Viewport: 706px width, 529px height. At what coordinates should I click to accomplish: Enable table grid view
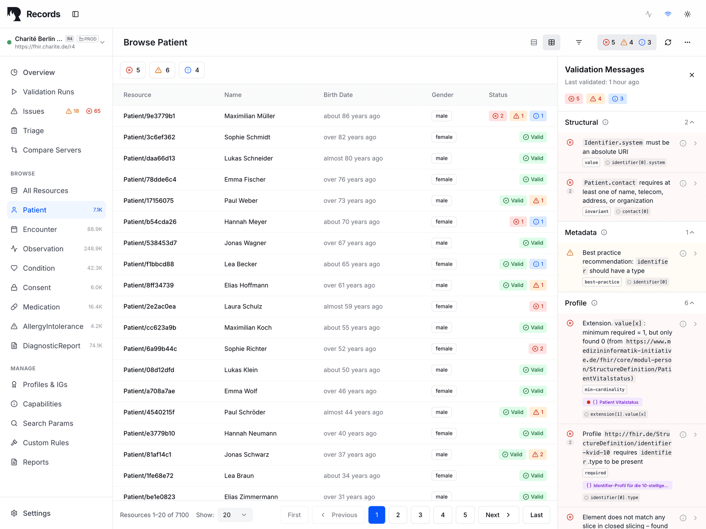[x=551, y=42]
